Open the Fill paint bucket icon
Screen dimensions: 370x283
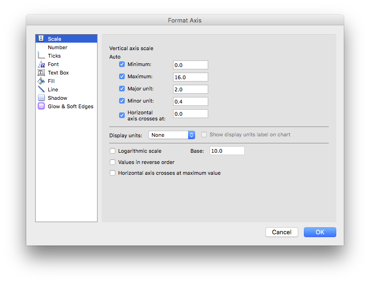pyautogui.click(x=41, y=81)
